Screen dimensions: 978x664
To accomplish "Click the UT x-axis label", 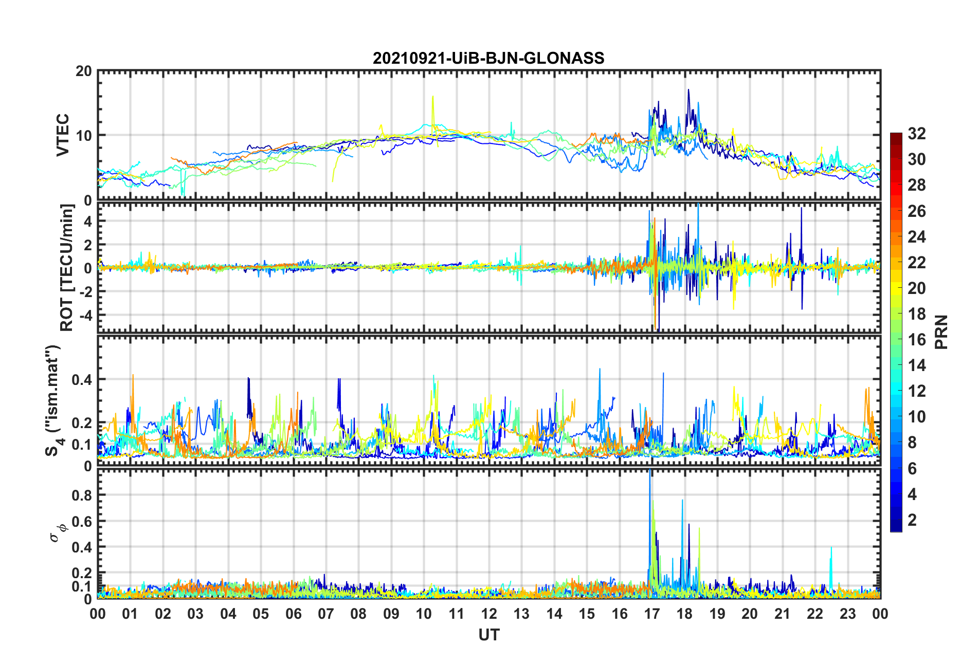I will [x=488, y=635].
